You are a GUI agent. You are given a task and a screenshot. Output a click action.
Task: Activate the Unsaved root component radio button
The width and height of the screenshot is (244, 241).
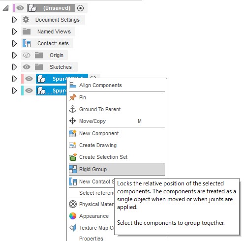point(80,8)
